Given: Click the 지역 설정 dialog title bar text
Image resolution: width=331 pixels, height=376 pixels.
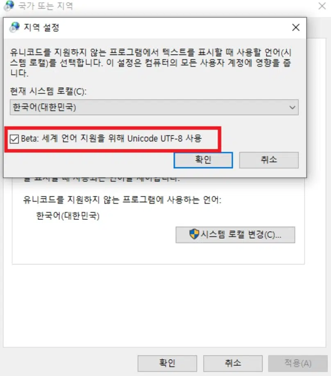Looking at the screenshot, I should pyautogui.click(x=41, y=27).
